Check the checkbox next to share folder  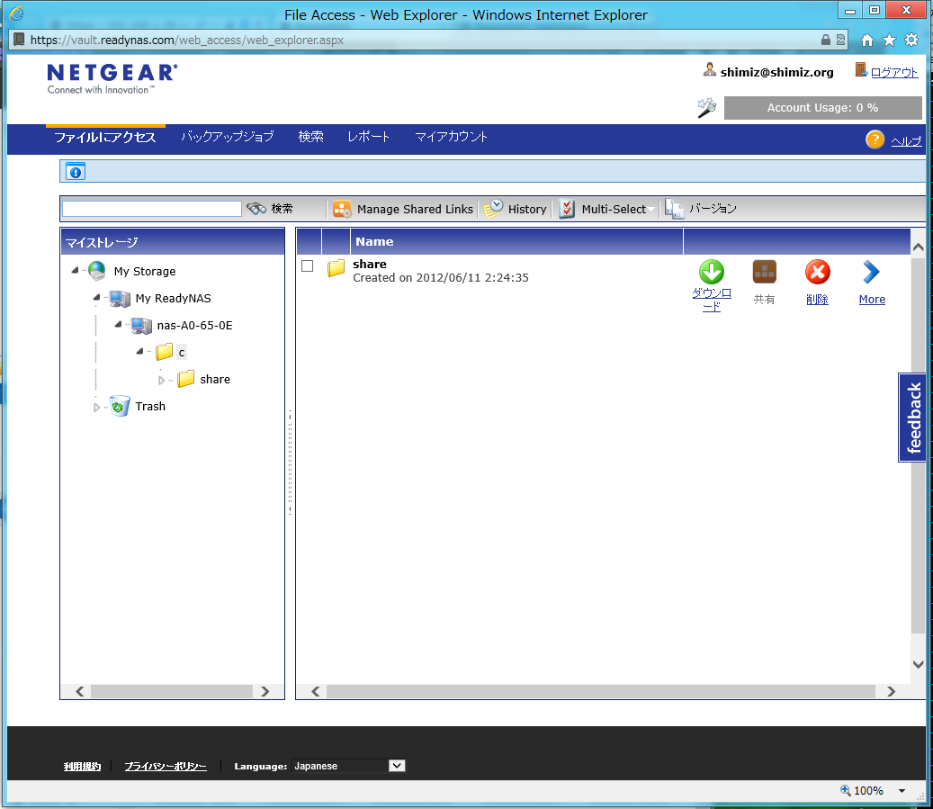coord(308,266)
